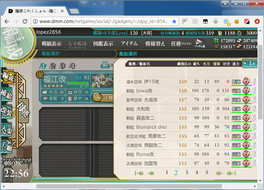Switch to fleet 2 tab
The image size is (264, 190).
click(x=53, y=66)
